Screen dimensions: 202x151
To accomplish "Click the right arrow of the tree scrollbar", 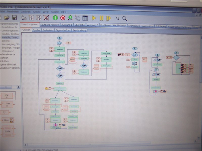I will (x=18, y=87).
